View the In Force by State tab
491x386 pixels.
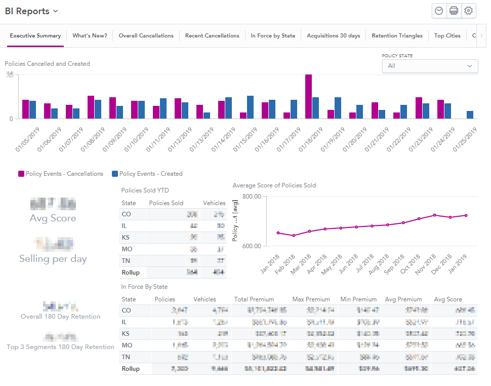tap(273, 35)
